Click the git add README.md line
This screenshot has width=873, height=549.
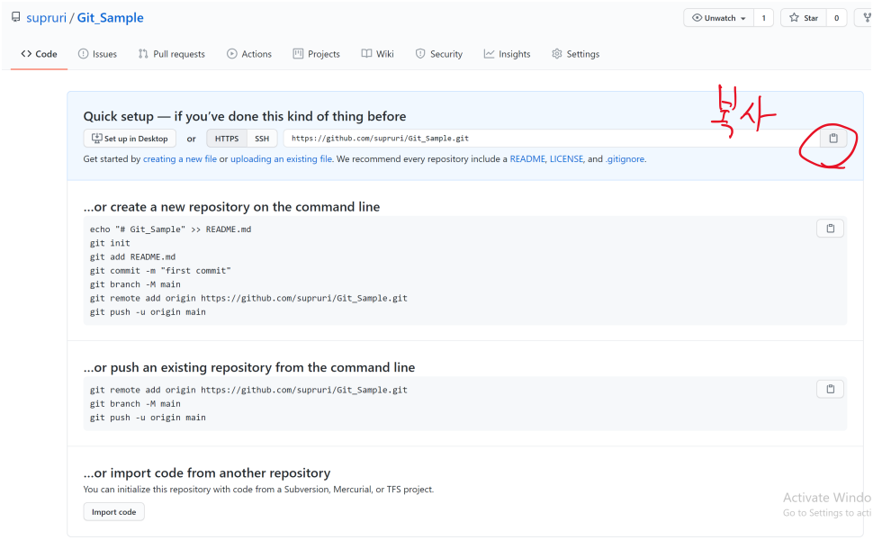(x=132, y=256)
